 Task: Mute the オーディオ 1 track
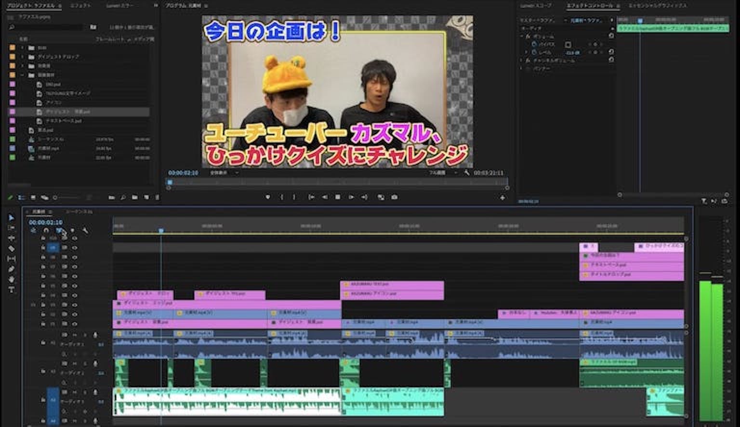pyautogui.click(x=74, y=335)
